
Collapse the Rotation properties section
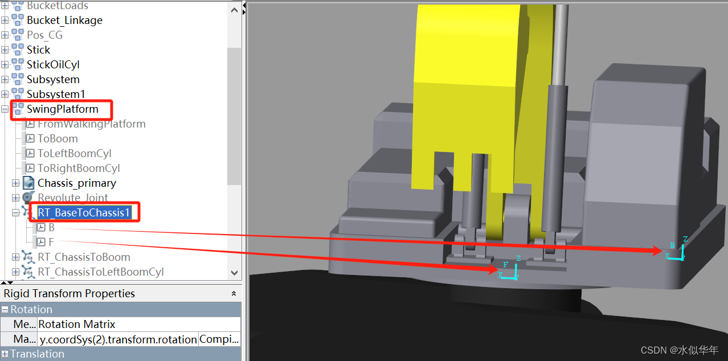(5, 309)
